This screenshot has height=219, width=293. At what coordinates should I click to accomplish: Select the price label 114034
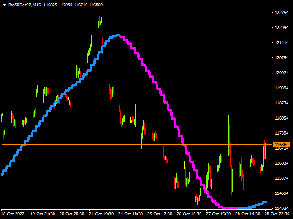point(282,209)
